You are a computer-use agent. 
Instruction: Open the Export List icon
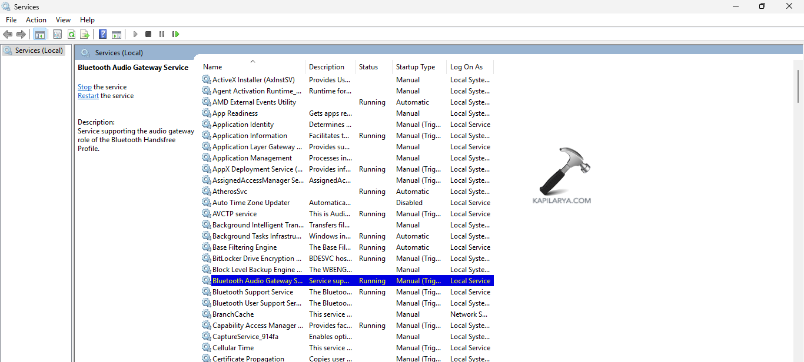(x=85, y=34)
